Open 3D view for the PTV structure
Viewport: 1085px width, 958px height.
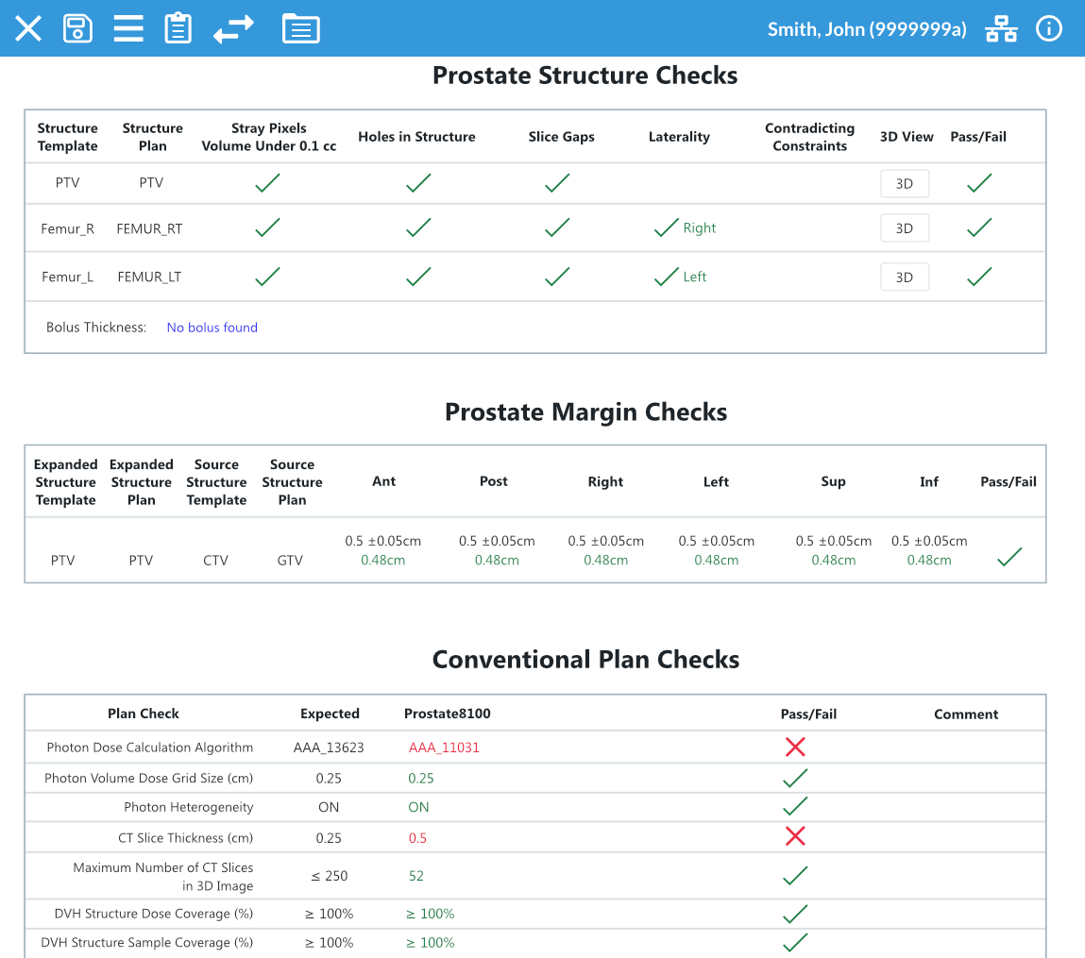[x=905, y=183]
